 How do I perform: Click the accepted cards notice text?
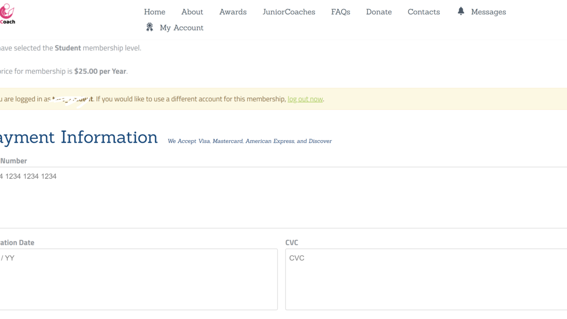pyautogui.click(x=250, y=141)
